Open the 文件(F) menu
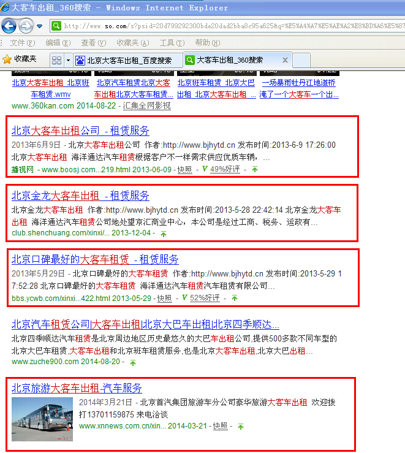Viewport: 405px width, 453px height. (23, 43)
